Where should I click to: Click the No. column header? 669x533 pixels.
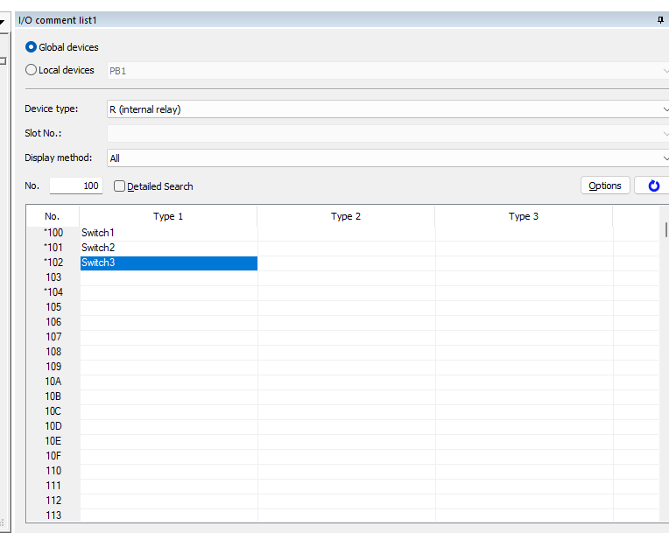point(53,216)
